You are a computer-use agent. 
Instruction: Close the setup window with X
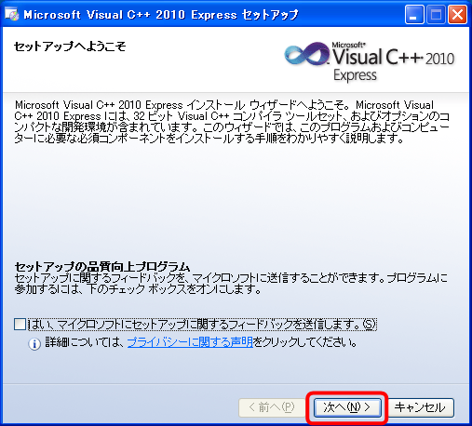point(457,15)
